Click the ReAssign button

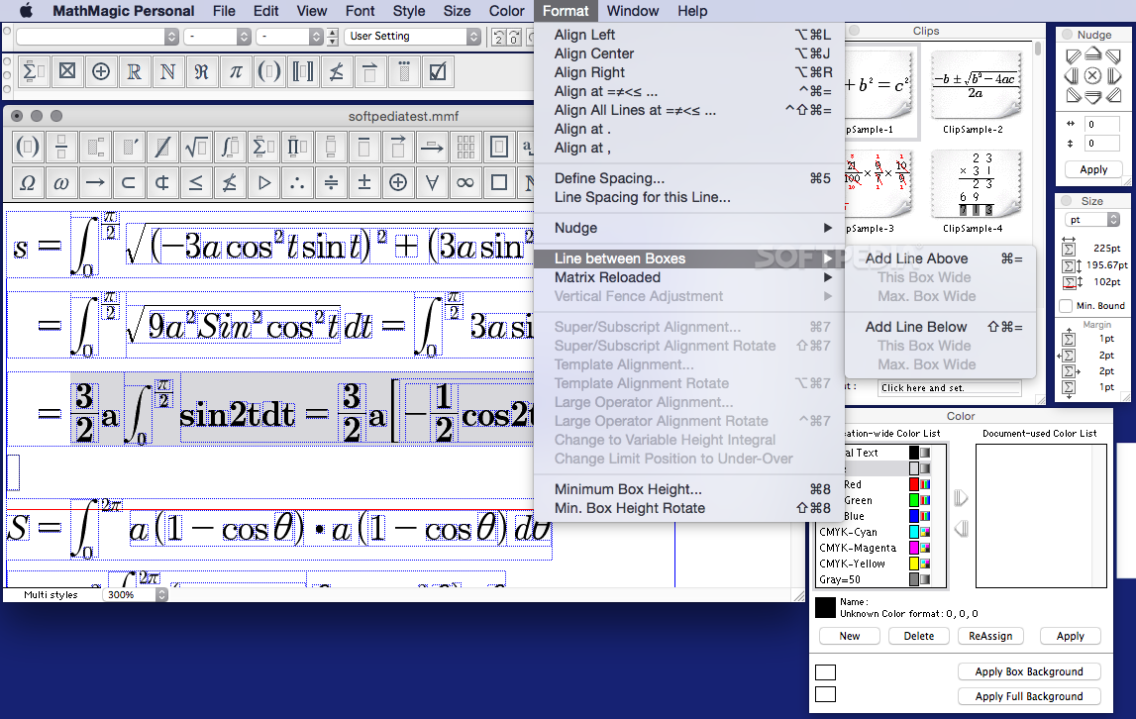[x=990, y=636]
